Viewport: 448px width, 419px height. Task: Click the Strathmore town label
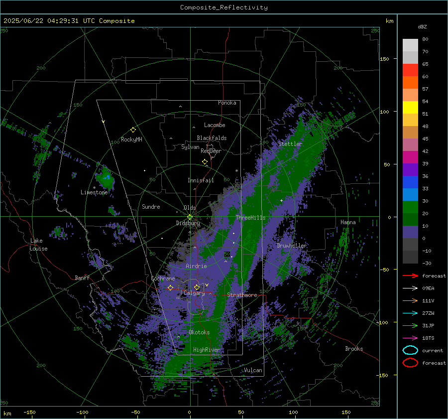click(x=242, y=295)
